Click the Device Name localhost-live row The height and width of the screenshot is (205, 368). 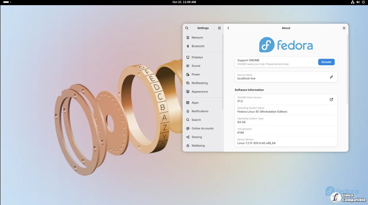286,77
